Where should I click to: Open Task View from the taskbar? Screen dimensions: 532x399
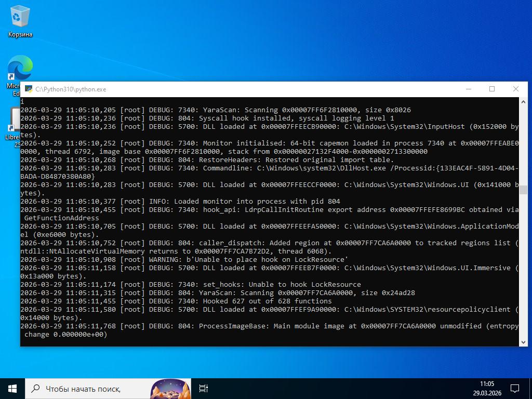point(204,388)
